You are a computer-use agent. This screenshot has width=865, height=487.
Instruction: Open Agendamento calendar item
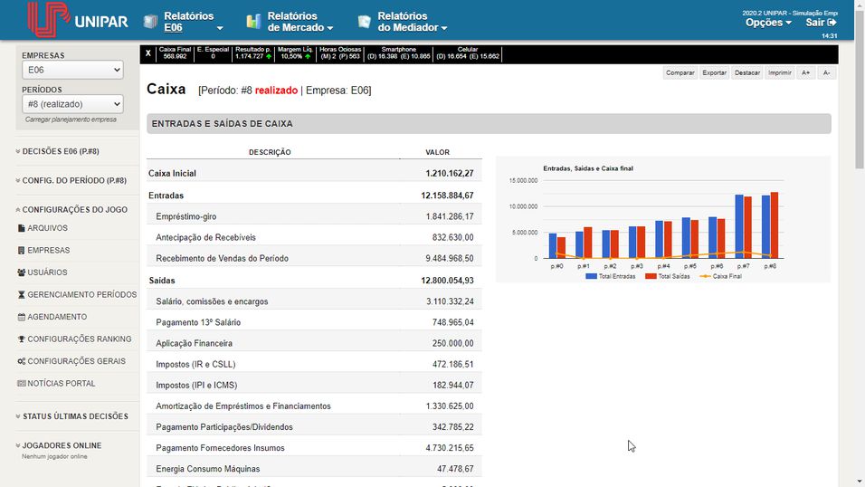[x=57, y=317]
